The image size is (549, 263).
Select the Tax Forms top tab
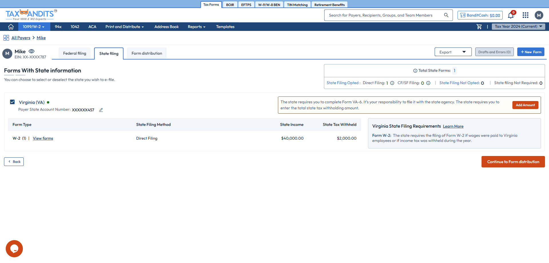[x=211, y=5]
